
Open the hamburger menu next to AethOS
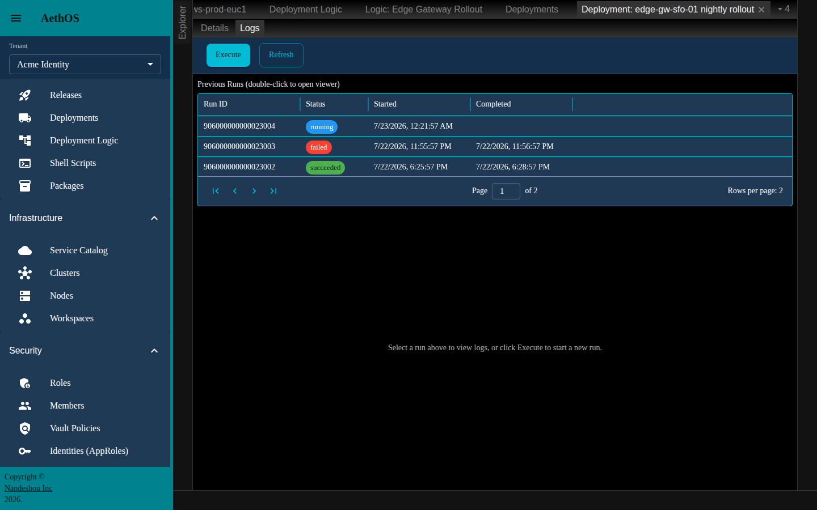16,18
